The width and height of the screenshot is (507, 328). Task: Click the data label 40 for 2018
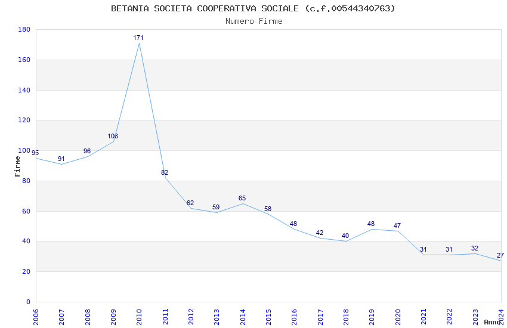coord(345,236)
